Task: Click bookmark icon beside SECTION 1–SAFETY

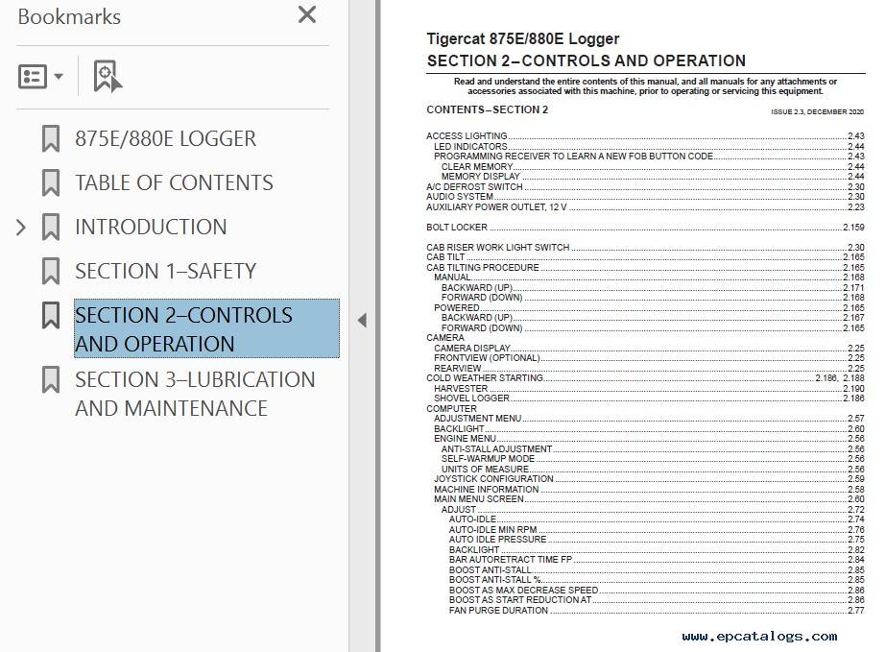Action: (x=51, y=271)
